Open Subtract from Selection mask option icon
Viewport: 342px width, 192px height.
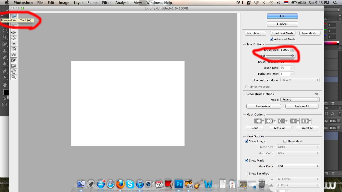[x=282, y=121]
